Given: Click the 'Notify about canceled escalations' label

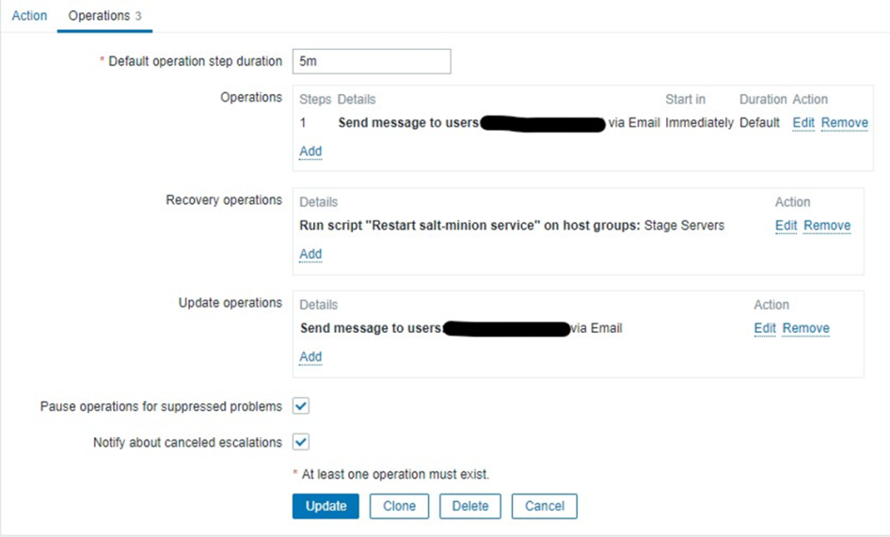Looking at the screenshot, I should pyautogui.click(x=187, y=442).
